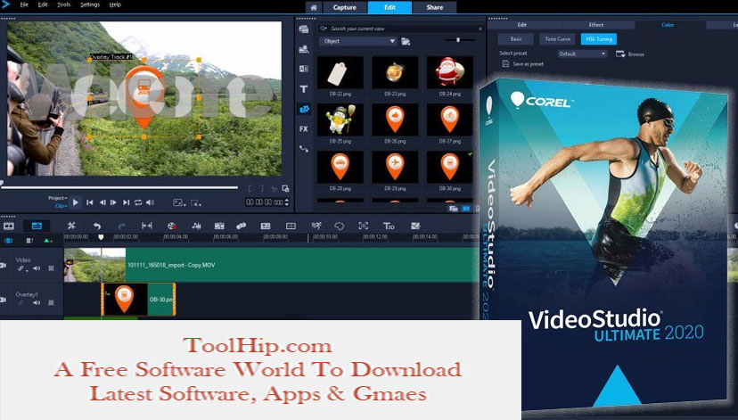Image resolution: width=738 pixels, height=420 pixels.
Task: Click the add folder icon beside Object
Action: click(x=406, y=41)
